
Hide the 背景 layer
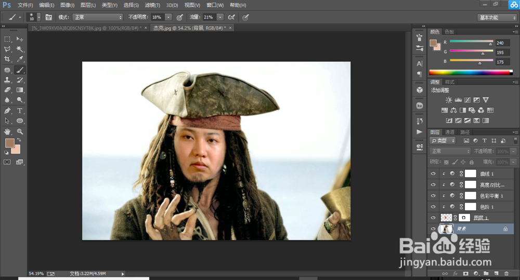433,229
